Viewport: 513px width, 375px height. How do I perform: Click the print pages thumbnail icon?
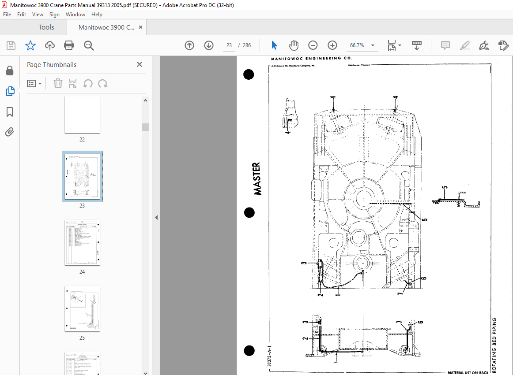pyautogui.click(x=72, y=83)
